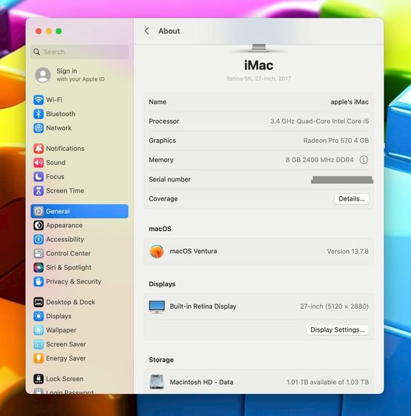Image resolution: width=411 pixels, height=416 pixels.
Task: Click Version 13.7.8 text
Action: click(347, 252)
